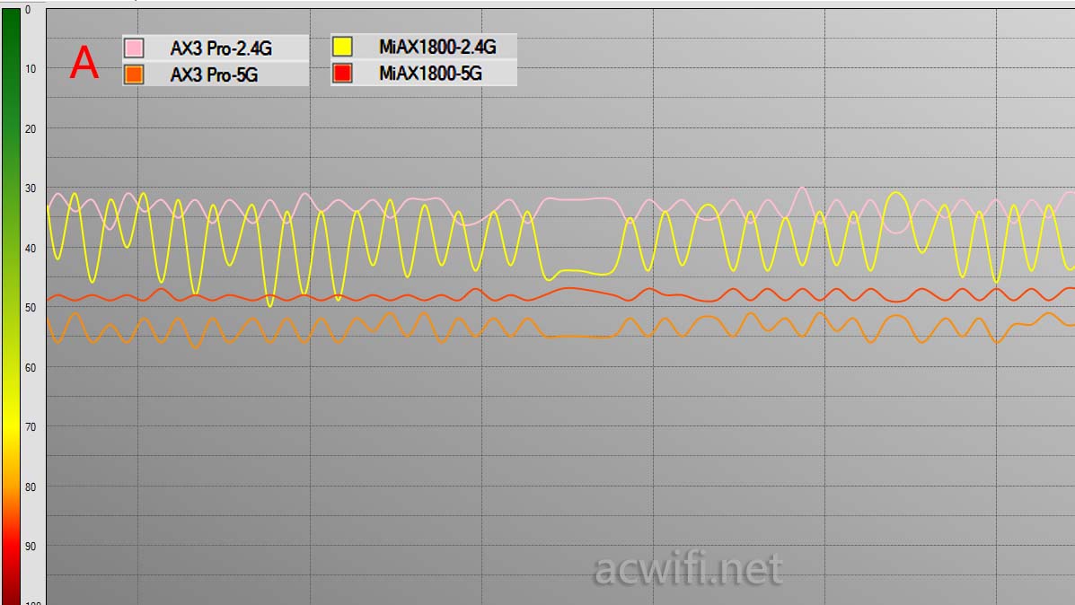Click the 10 axis label
Screen dimensions: 1075x605
pos(31,68)
